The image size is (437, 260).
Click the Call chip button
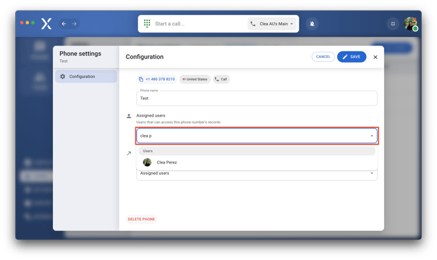(x=221, y=79)
